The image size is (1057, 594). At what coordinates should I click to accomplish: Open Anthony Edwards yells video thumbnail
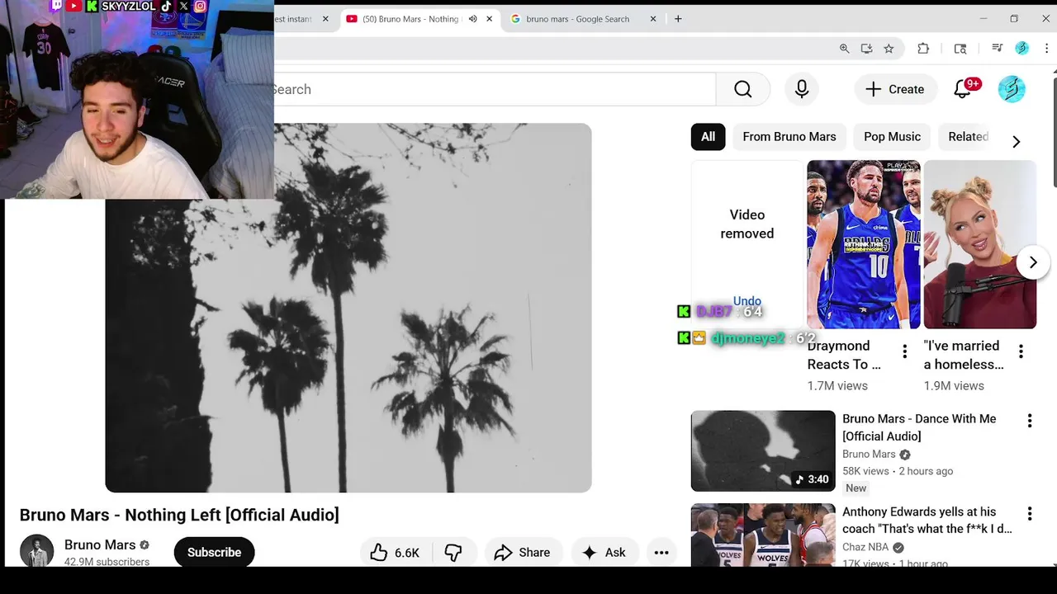[763, 535]
